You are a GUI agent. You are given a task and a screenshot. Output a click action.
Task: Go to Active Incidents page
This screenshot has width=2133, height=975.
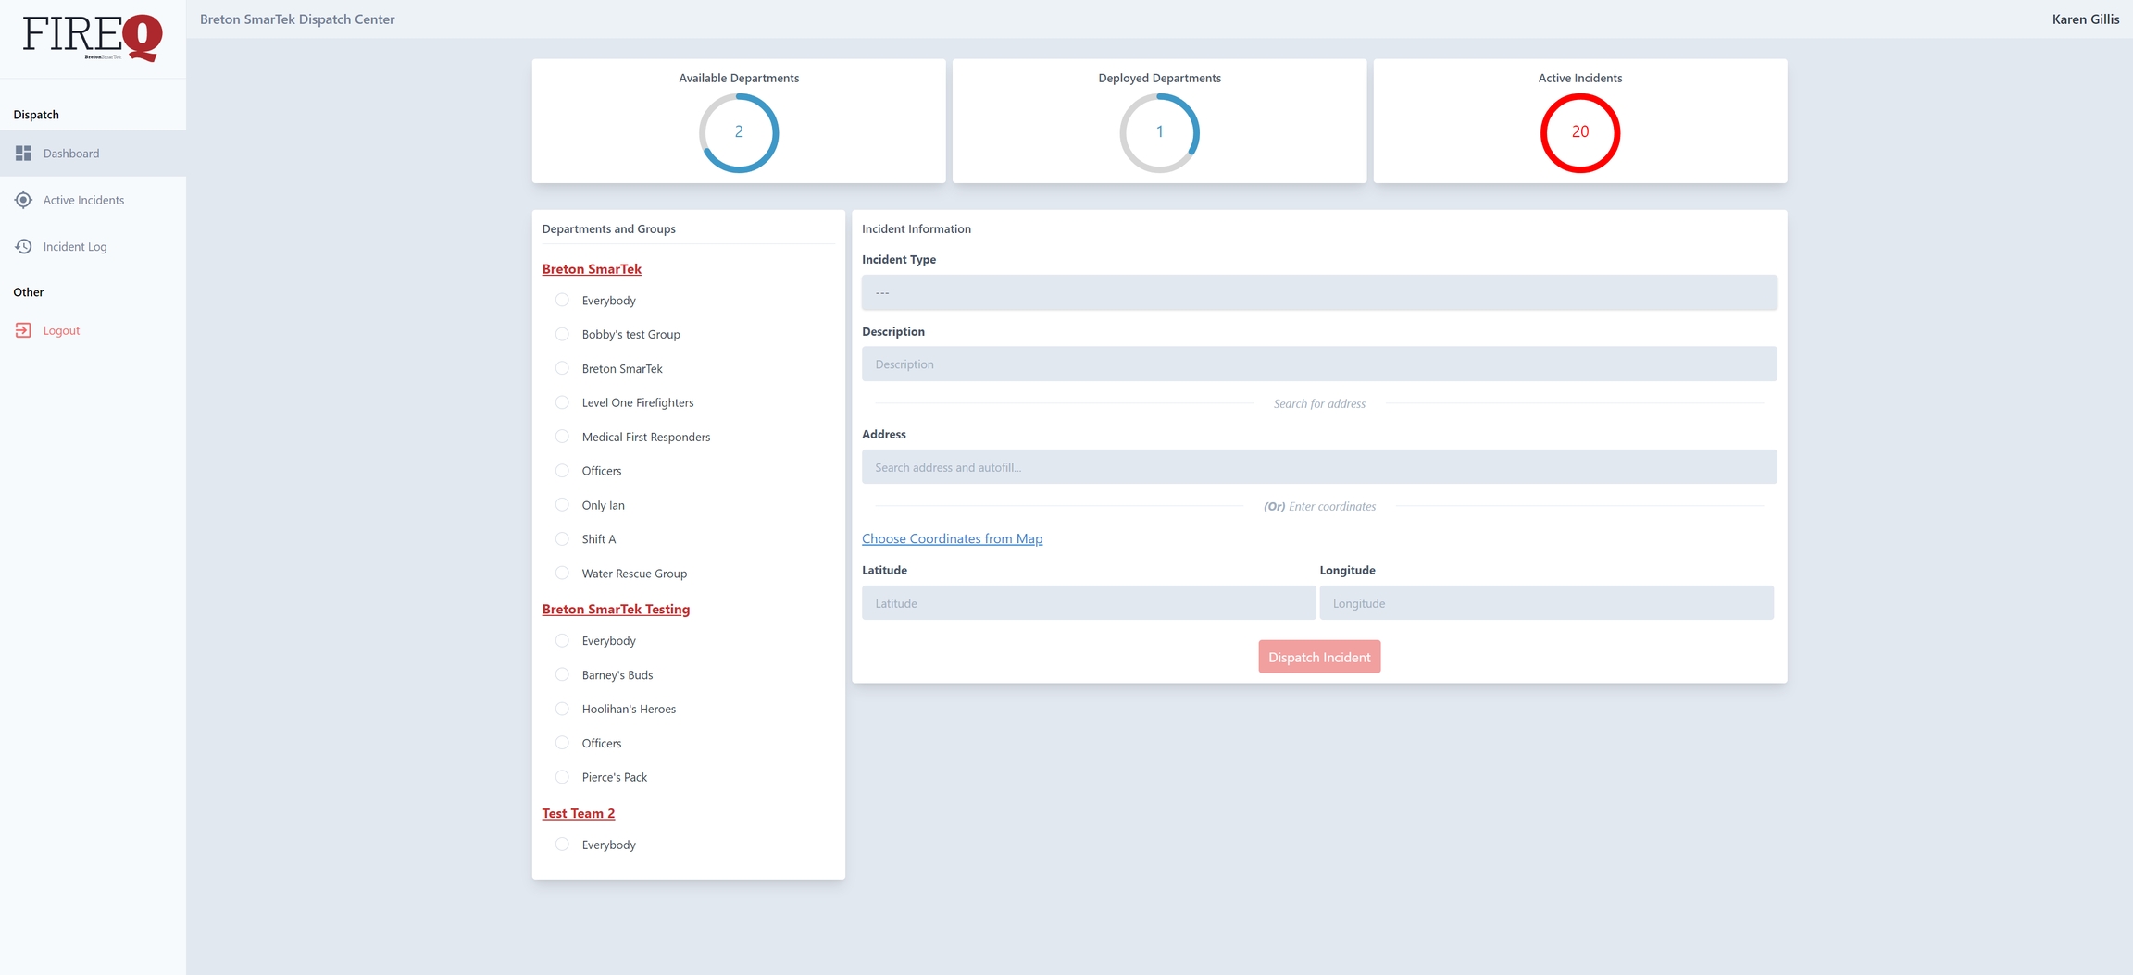(x=83, y=200)
